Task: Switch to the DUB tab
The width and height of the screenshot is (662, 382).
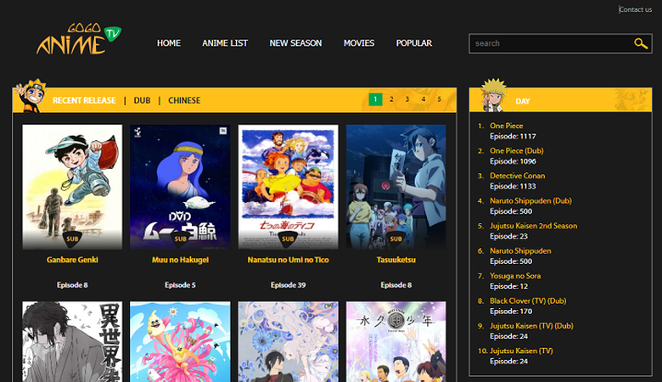Action: (x=142, y=100)
